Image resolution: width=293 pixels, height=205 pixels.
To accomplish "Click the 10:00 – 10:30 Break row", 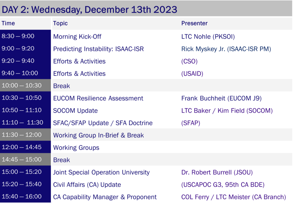I will point(146,86).
